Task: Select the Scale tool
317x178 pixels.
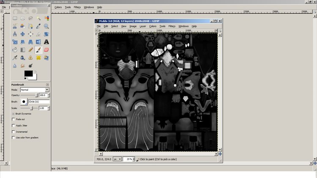Action: [x=15, y=42]
